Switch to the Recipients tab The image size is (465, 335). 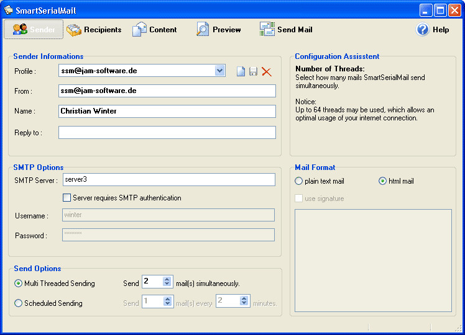[94, 30]
